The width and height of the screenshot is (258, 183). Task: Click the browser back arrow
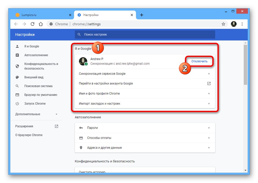[16, 24]
